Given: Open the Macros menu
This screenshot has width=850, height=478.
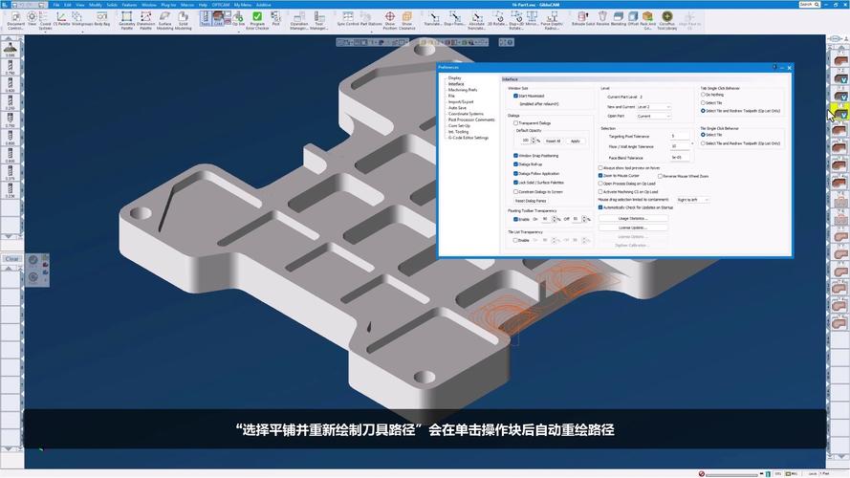Looking at the screenshot, I should (187, 5).
